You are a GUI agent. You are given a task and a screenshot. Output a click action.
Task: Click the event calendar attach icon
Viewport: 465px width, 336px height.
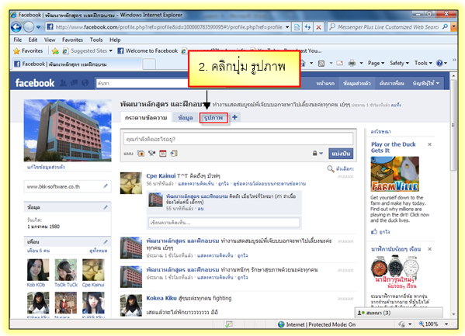point(163,154)
